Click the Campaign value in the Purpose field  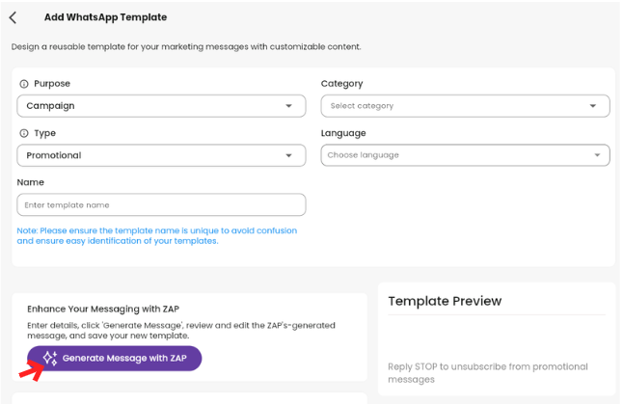click(50, 106)
